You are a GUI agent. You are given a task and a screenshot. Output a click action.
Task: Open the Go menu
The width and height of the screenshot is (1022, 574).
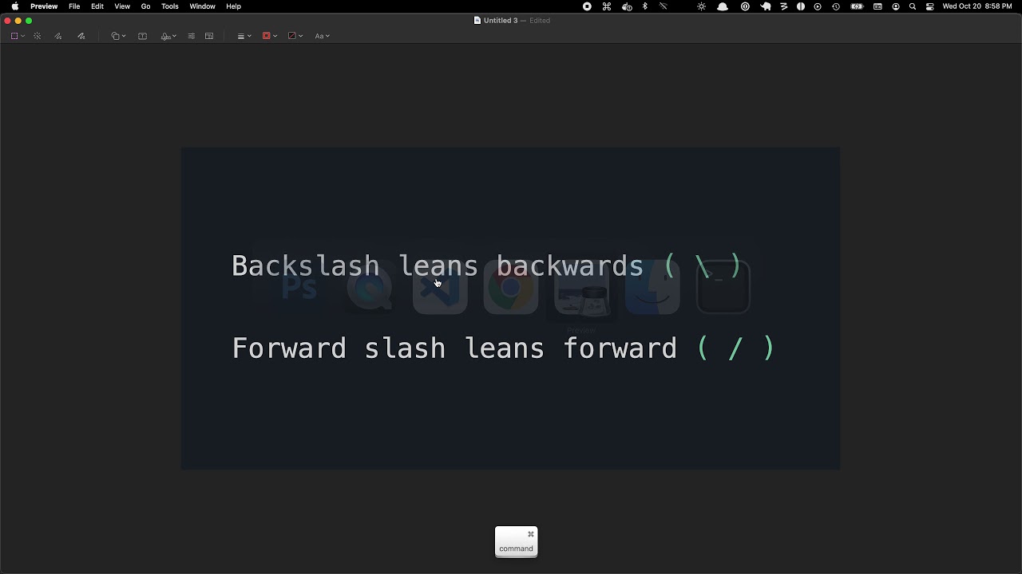[145, 6]
